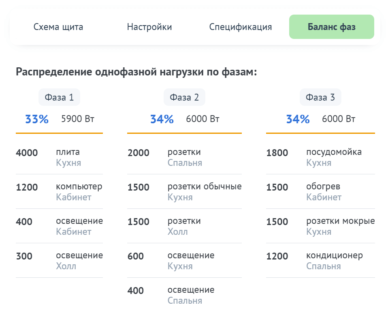Screen dimensions: 388x311
Task: Select the розетки мокрые Кухня row
Action: pyautogui.click(x=320, y=226)
